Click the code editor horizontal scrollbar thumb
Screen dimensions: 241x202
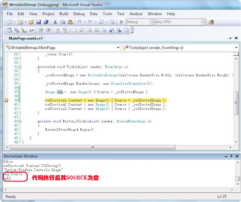[93, 148]
